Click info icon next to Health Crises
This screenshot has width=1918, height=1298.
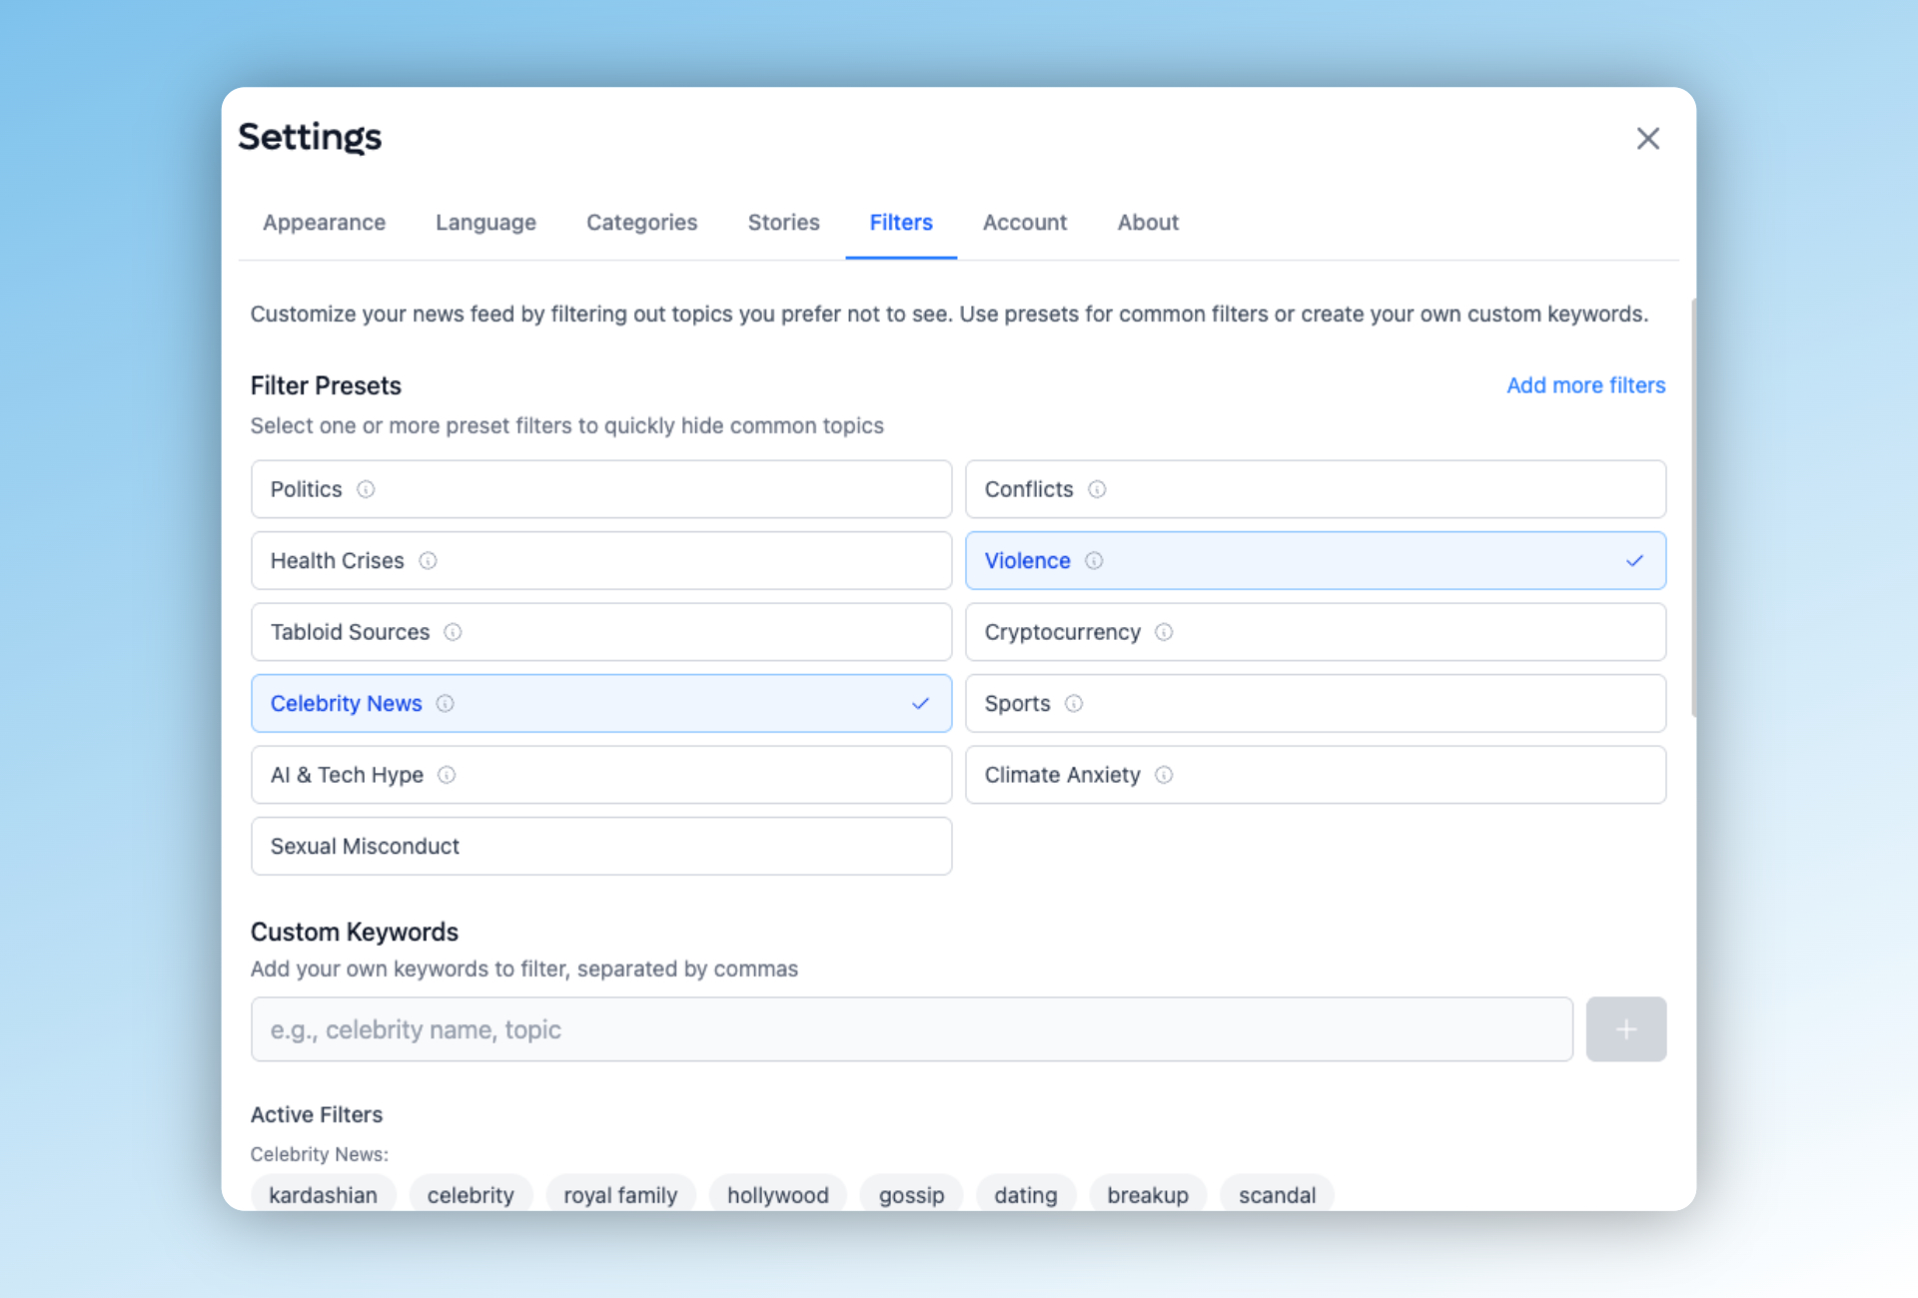(x=428, y=561)
